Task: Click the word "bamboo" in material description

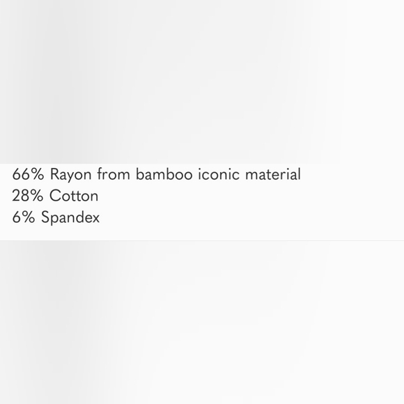Action: coord(164,174)
